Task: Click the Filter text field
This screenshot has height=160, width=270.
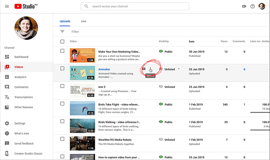Action: tap(75, 32)
